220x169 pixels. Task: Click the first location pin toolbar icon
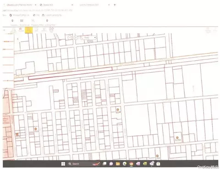pyautogui.click(x=12, y=21)
